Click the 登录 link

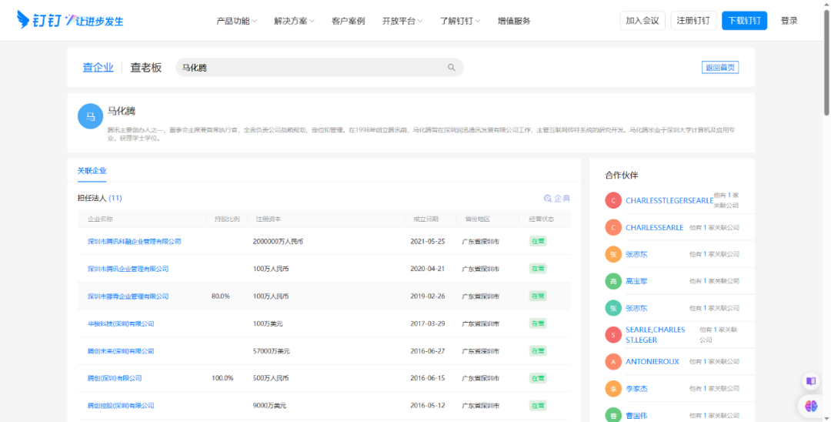coord(789,21)
